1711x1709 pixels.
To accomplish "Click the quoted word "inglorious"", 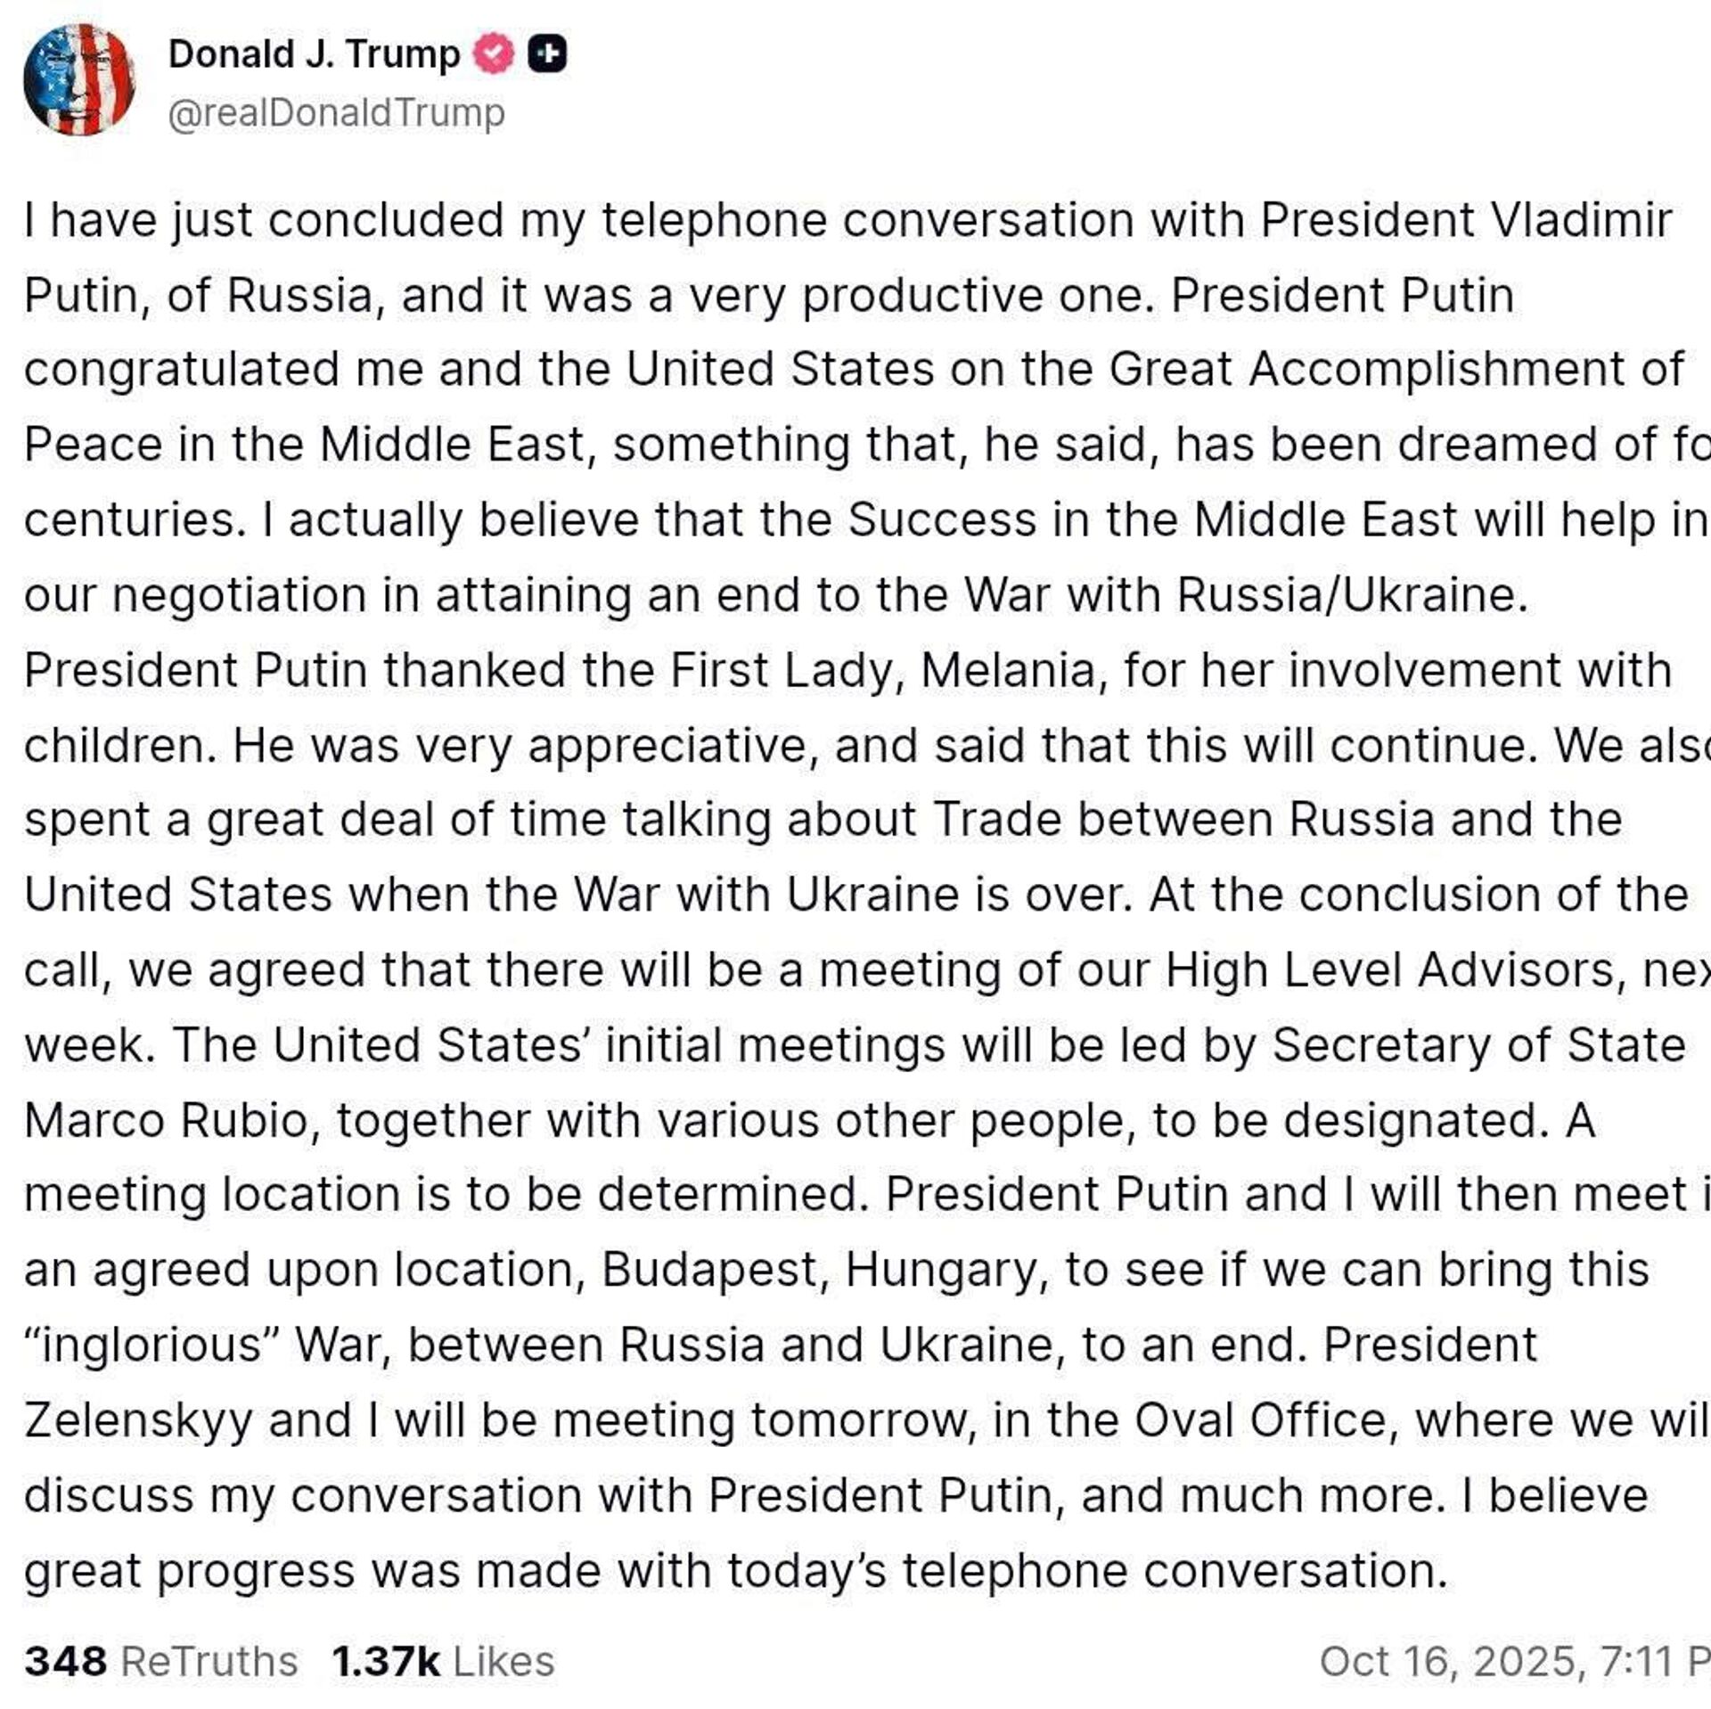I will pyautogui.click(x=153, y=1345).
